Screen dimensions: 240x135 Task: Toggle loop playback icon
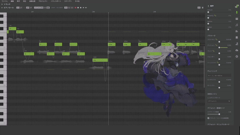[x=69, y=8]
